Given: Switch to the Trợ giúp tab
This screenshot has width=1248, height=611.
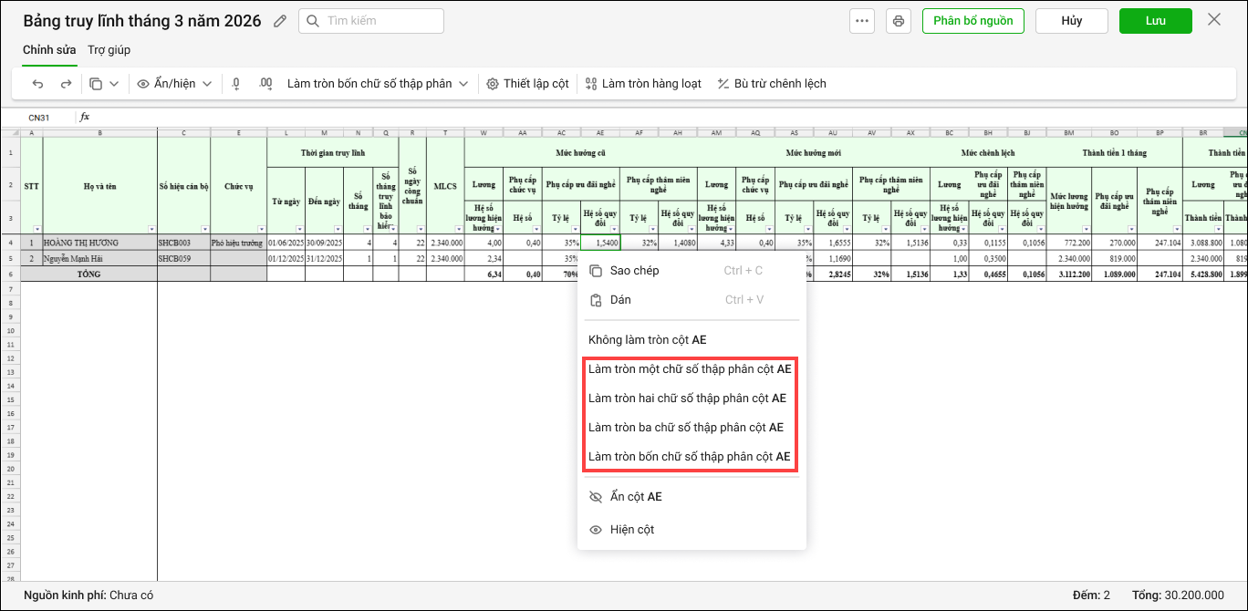Looking at the screenshot, I should click(x=109, y=49).
